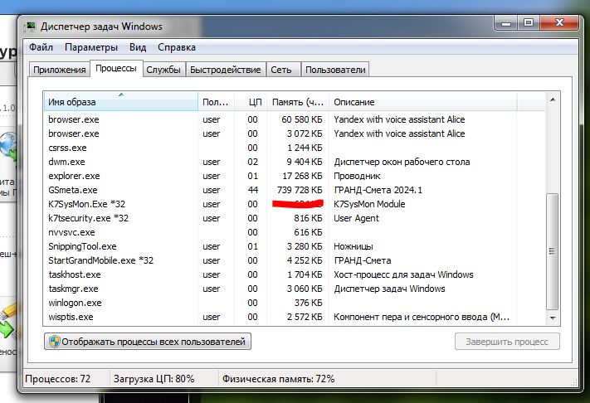Click the scrollbar down arrow in process list

coord(553,318)
